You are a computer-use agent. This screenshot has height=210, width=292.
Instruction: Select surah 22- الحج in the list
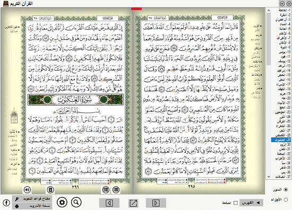[x=285, y=107]
